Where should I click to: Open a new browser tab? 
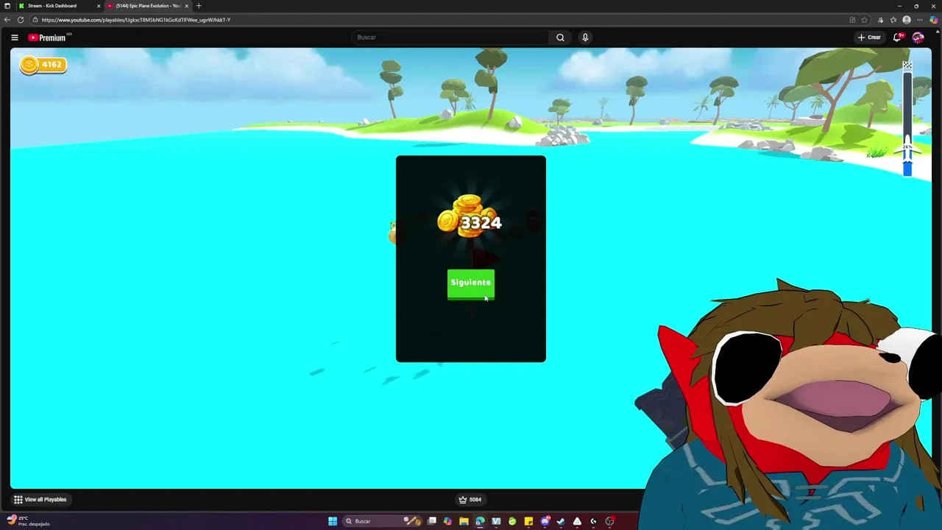pyautogui.click(x=199, y=6)
